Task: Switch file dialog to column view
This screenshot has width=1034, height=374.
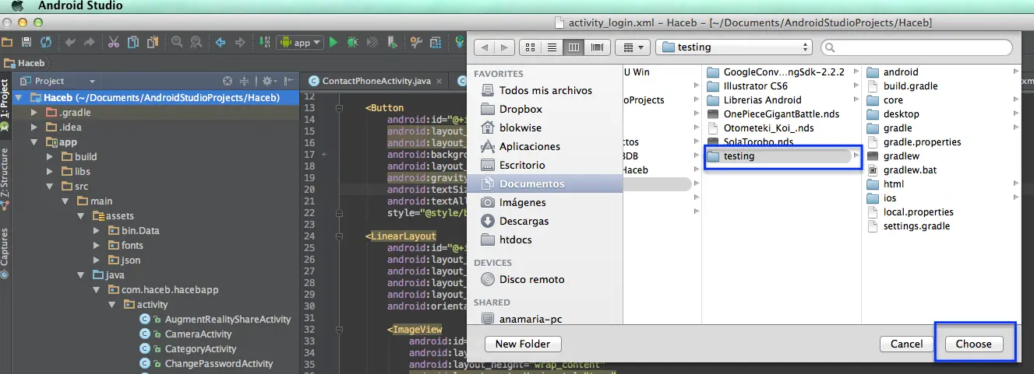Action: click(x=574, y=47)
